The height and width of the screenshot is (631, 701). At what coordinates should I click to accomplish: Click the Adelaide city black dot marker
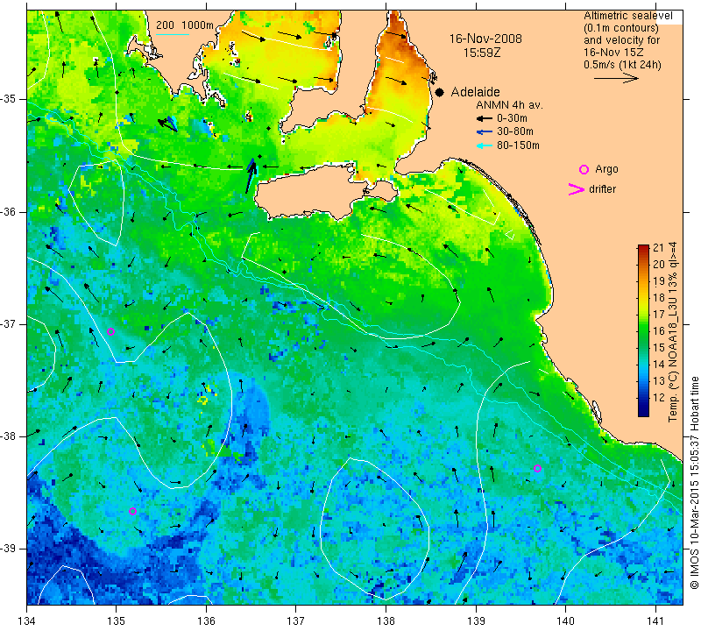[x=440, y=92]
